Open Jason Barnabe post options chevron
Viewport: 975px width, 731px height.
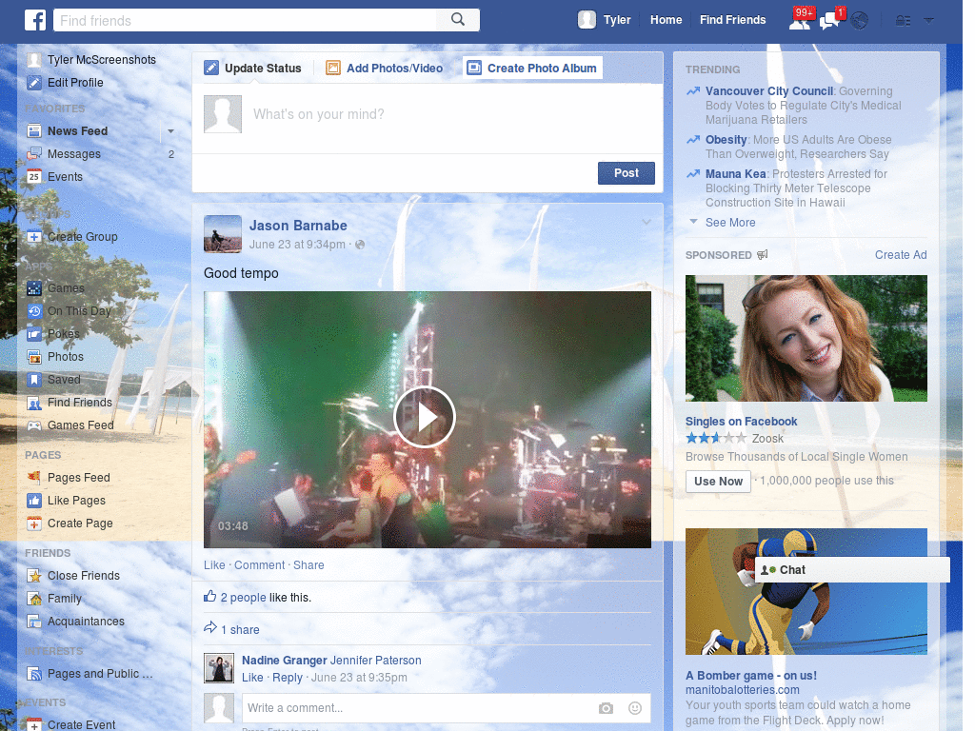coord(647,222)
